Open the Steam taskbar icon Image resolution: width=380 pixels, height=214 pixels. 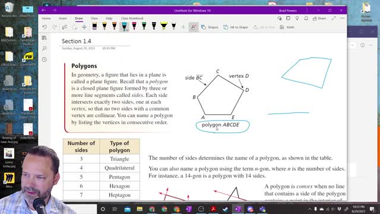tap(226, 209)
